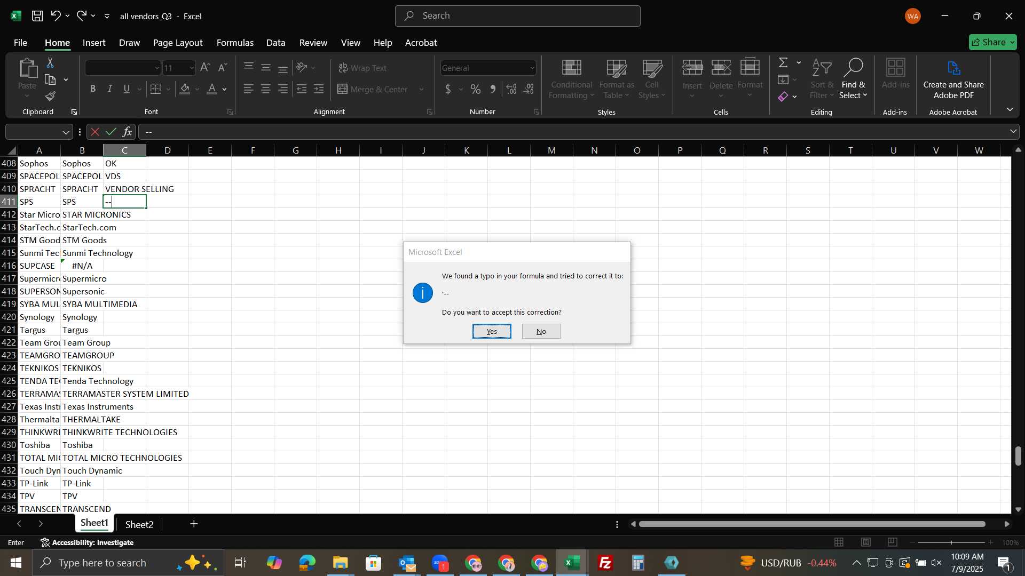This screenshot has height=576, width=1025.
Task: Open the File menu
Action: coord(20,43)
